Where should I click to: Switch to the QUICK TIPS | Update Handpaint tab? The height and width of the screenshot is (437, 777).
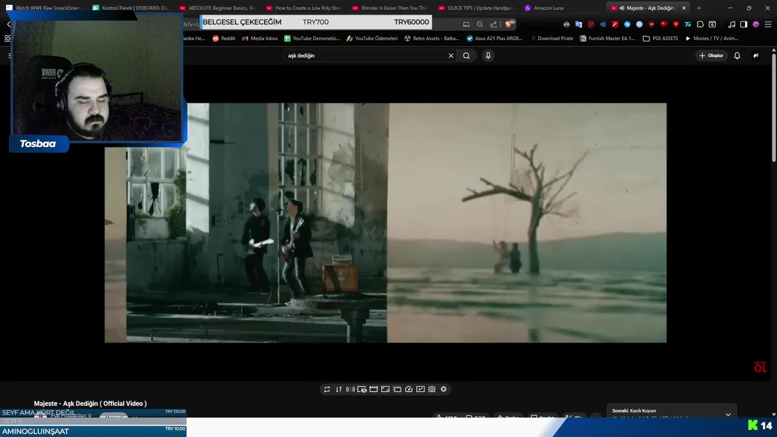[x=476, y=8]
